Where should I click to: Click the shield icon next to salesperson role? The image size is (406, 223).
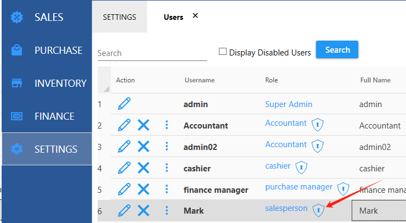pos(318,210)
